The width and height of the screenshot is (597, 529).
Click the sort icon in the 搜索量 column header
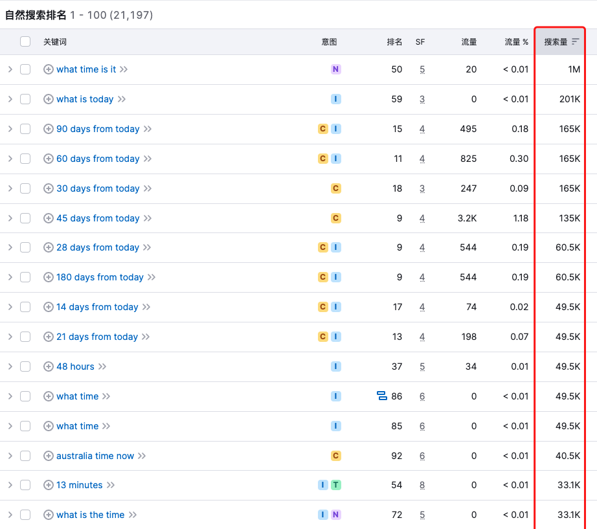click(575, 41)
